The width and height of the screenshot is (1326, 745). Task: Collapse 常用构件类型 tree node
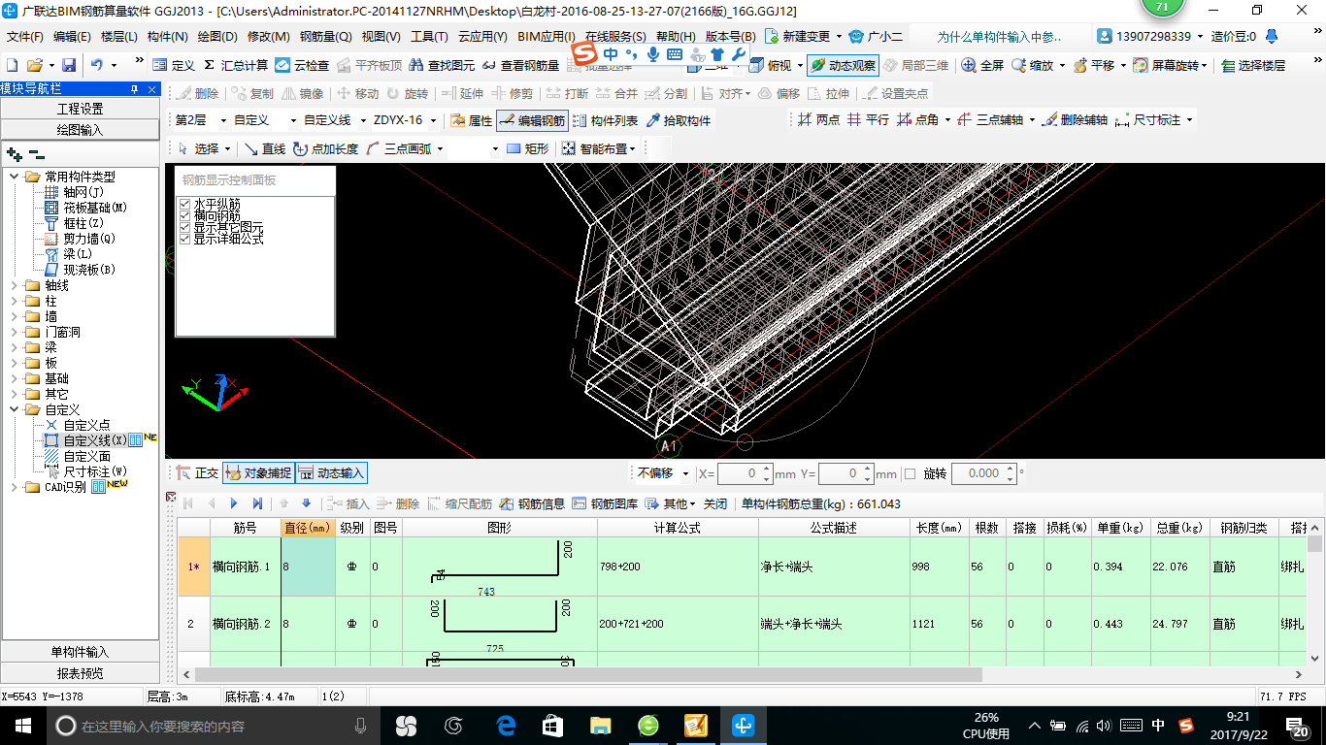pos(16,177)
